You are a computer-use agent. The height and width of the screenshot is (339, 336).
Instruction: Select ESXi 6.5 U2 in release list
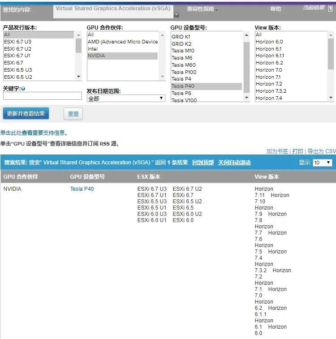[x=39, y=77]
